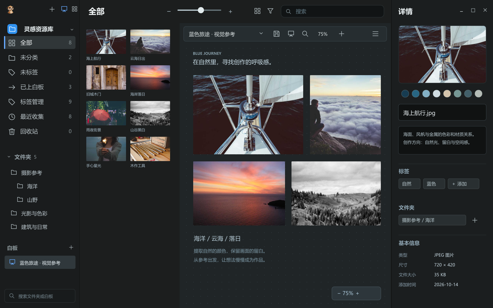Click the plus icon in sidebar header
Screen dimensions: 493x308
tap(52, 9)
